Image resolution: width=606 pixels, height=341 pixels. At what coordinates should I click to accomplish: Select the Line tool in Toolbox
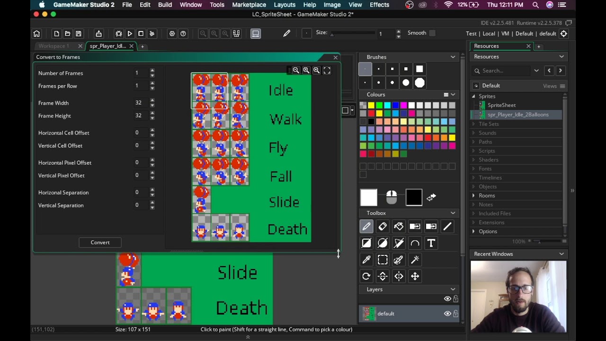click(447, 226)
